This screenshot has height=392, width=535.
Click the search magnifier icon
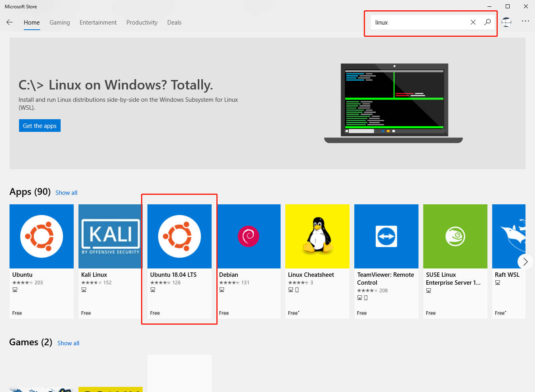point(487,22)
